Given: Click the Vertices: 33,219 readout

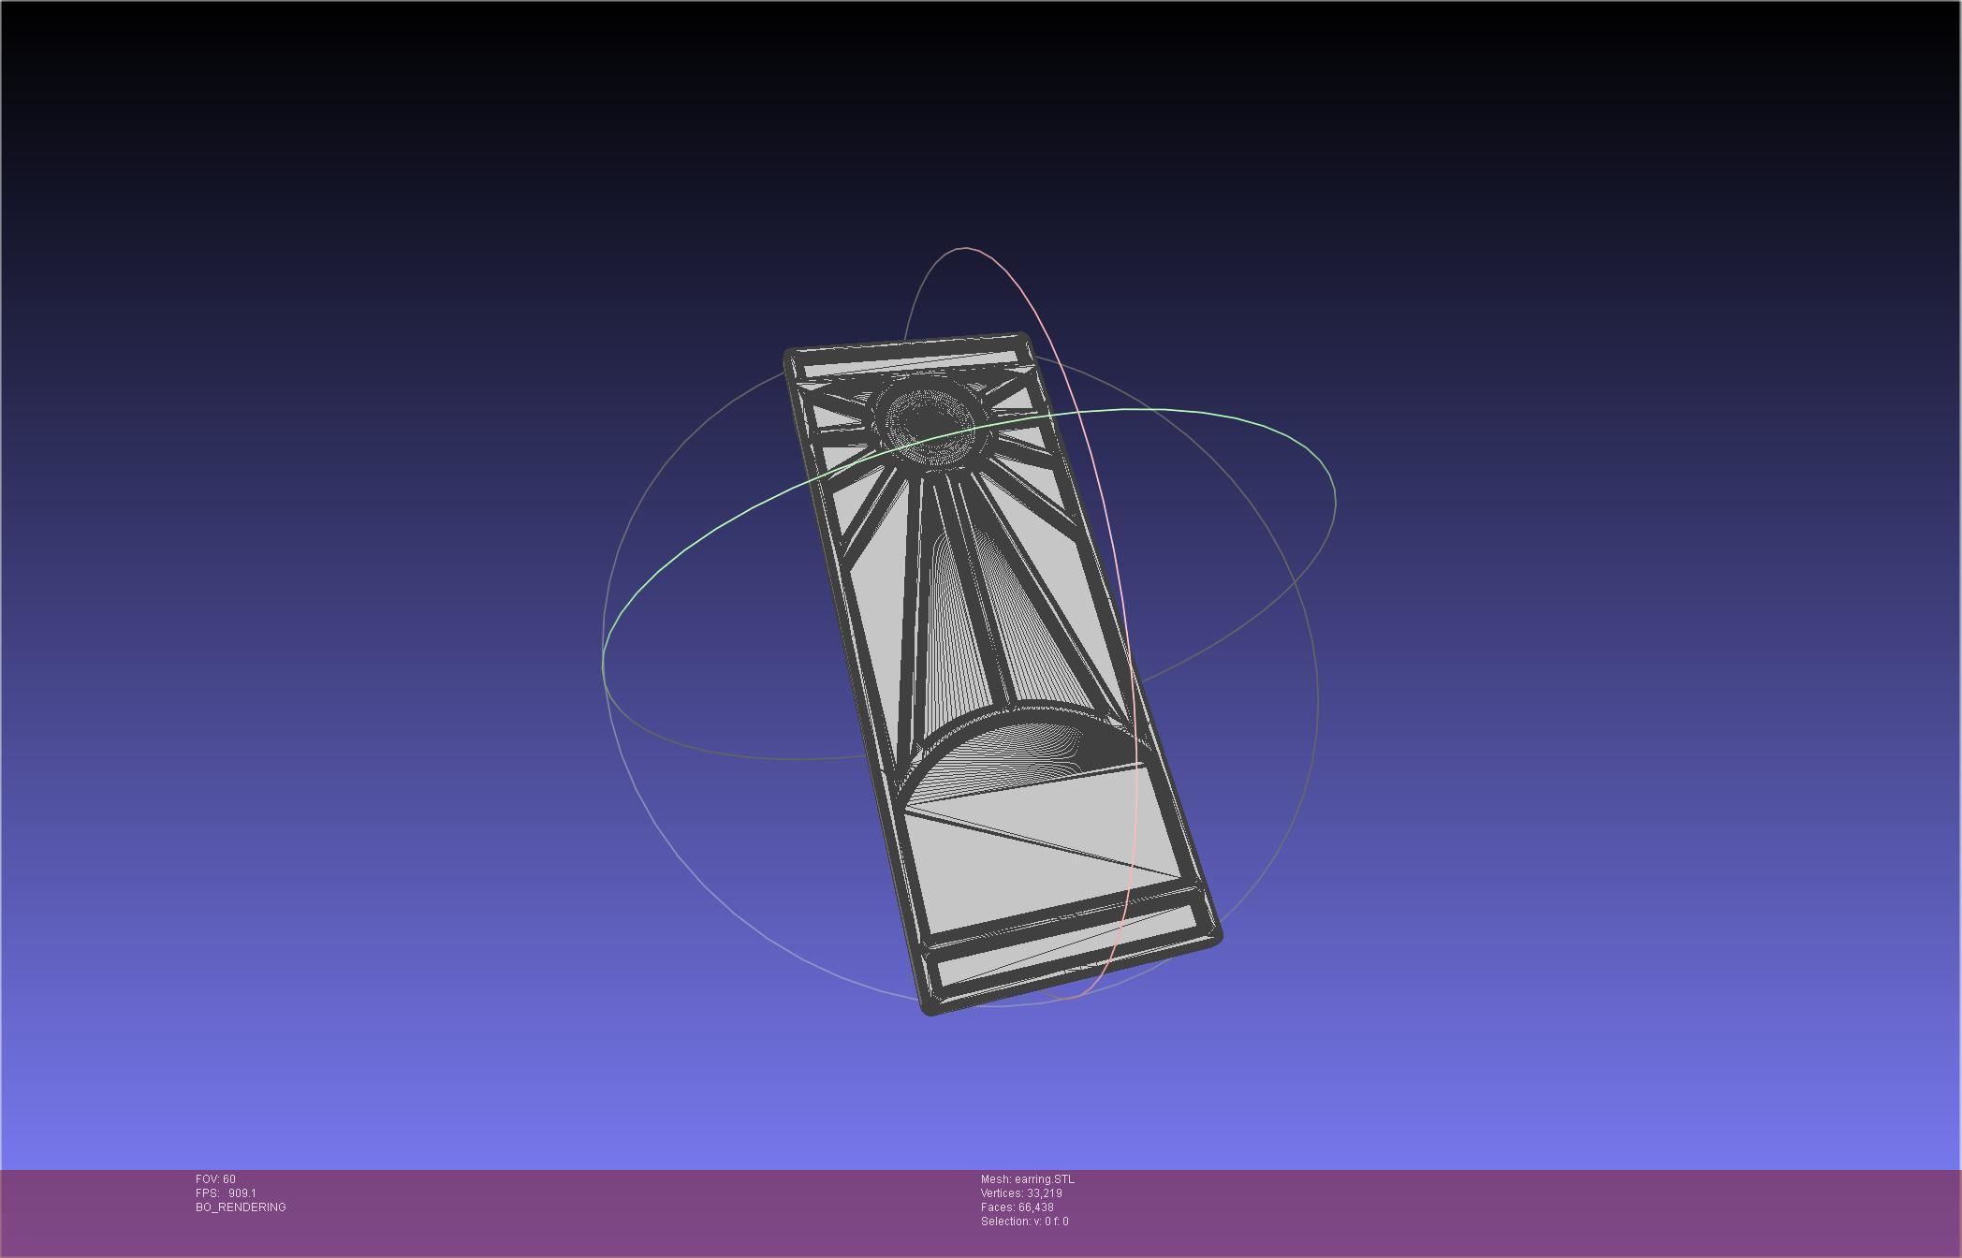Looking at the screenshot, I should pyautogui.click(x=1020, y=1193).
